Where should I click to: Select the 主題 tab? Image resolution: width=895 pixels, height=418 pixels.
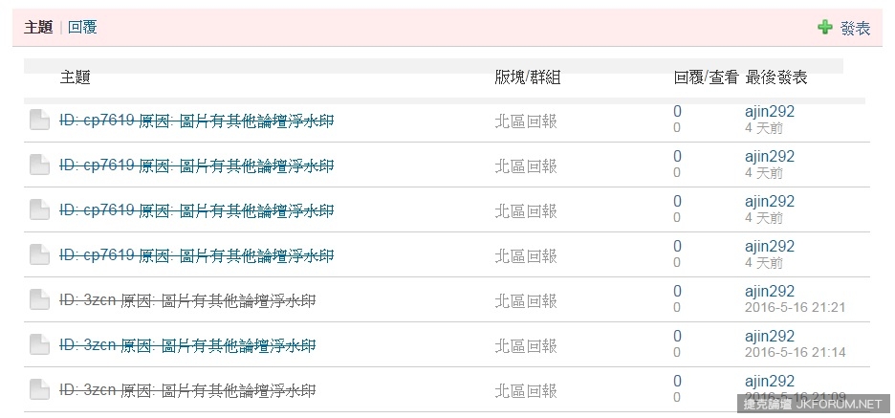click(x=38, y=27)
